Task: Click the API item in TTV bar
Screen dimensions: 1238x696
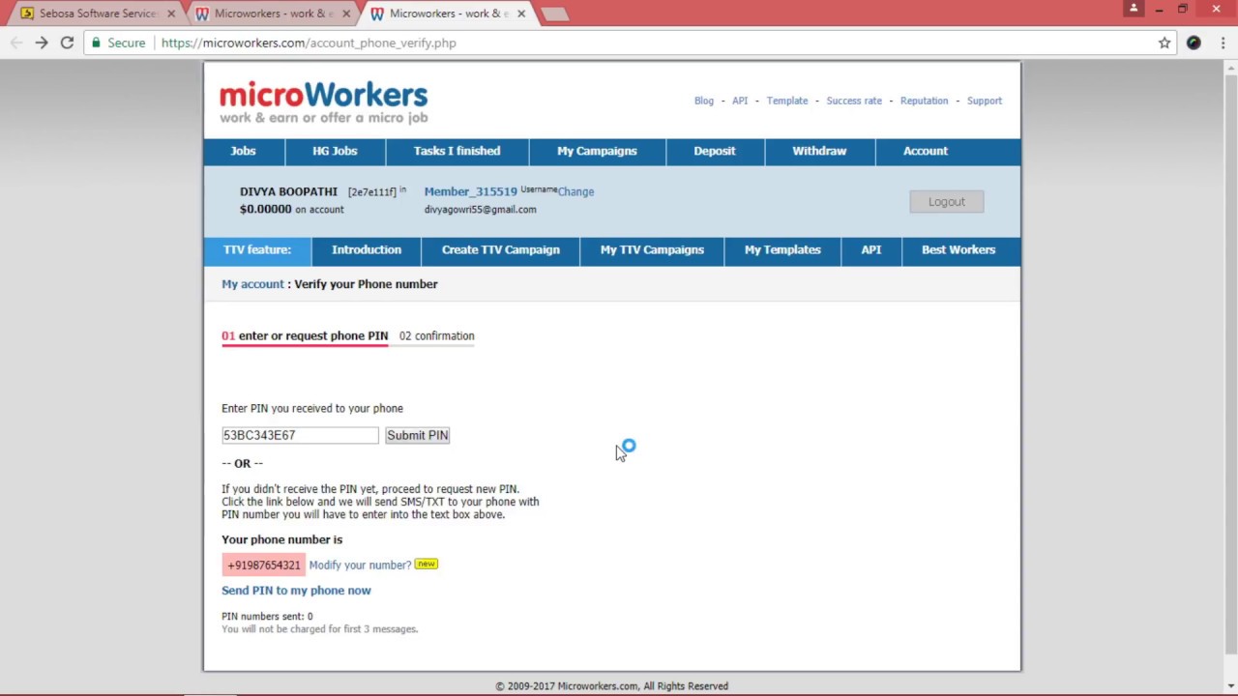Action: tap(871, 249)
